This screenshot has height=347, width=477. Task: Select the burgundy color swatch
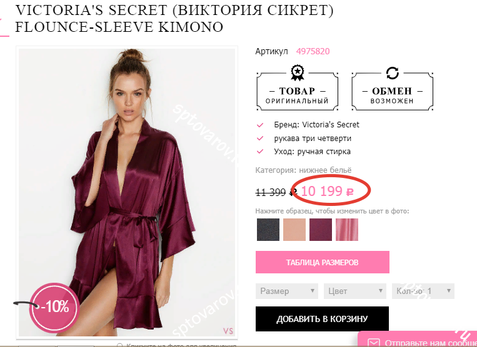tap(321, 230)
